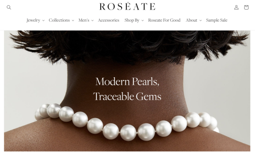This screenshot has width=255, height=156.
Task: Expand the Men's dropdown chevron
Action: pyautogui.click(x=92, y=21)
